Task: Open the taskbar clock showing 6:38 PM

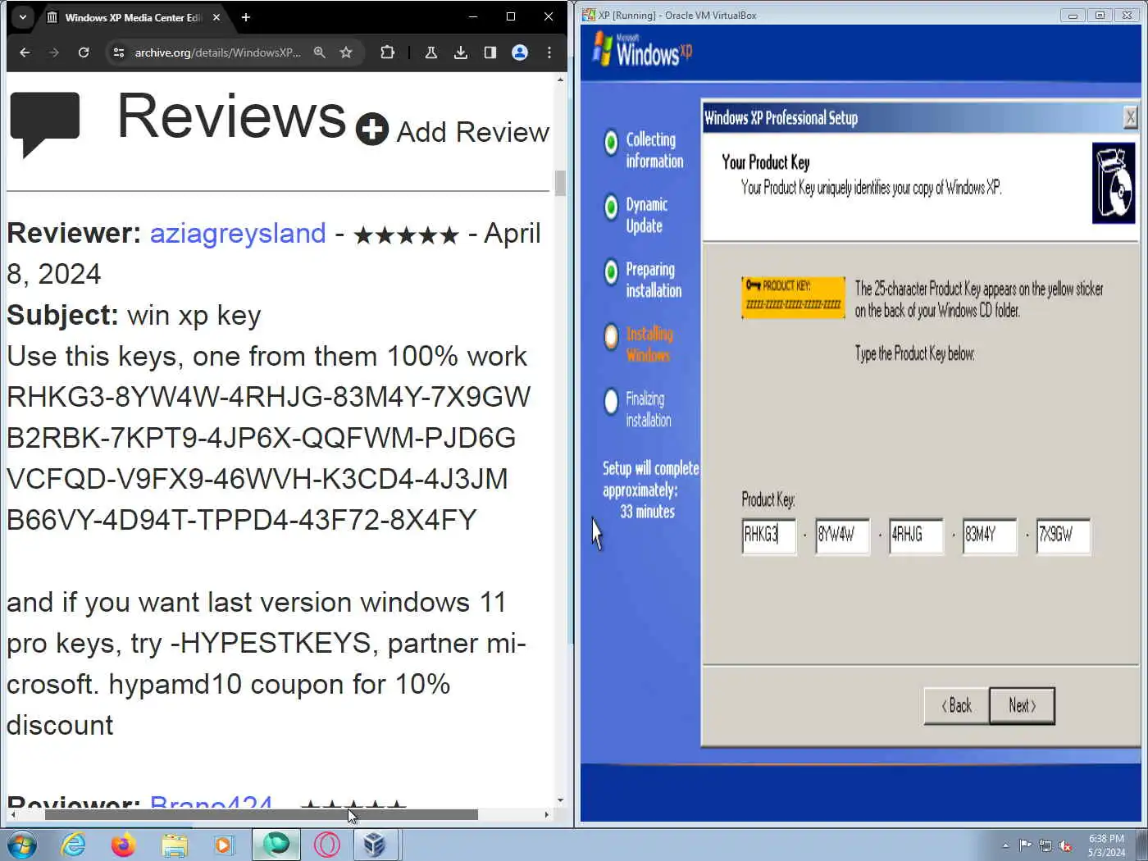Action: coord(1106,845)
